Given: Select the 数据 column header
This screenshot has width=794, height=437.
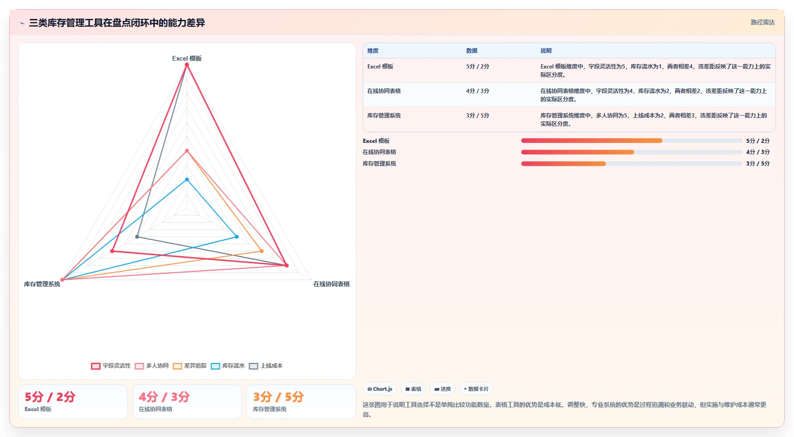Looking at the screenshot, I should (472, 51).
